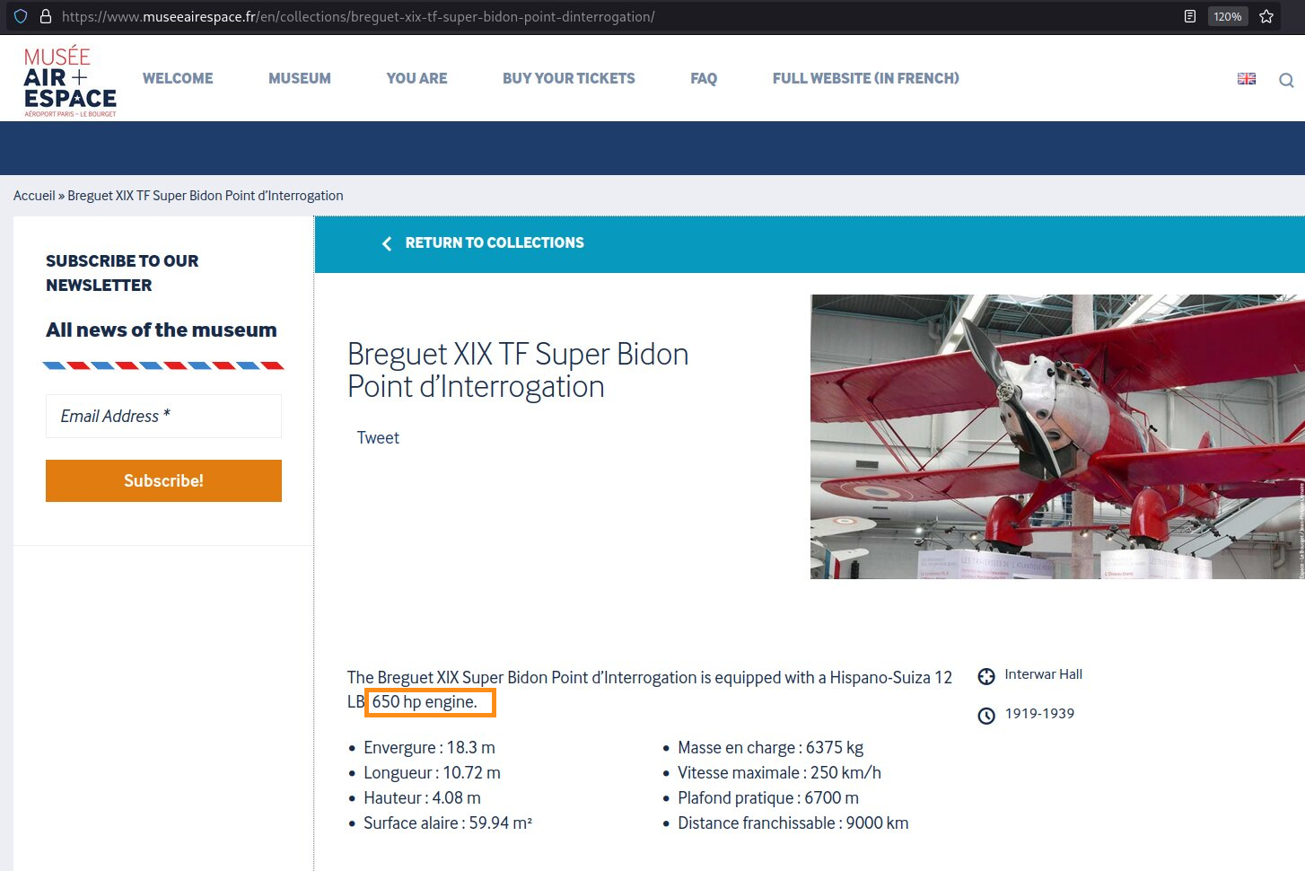Viewport: 1305px width, 871px height.
Task: Open Full Website (in French) link
Action: tap(865, 78)
